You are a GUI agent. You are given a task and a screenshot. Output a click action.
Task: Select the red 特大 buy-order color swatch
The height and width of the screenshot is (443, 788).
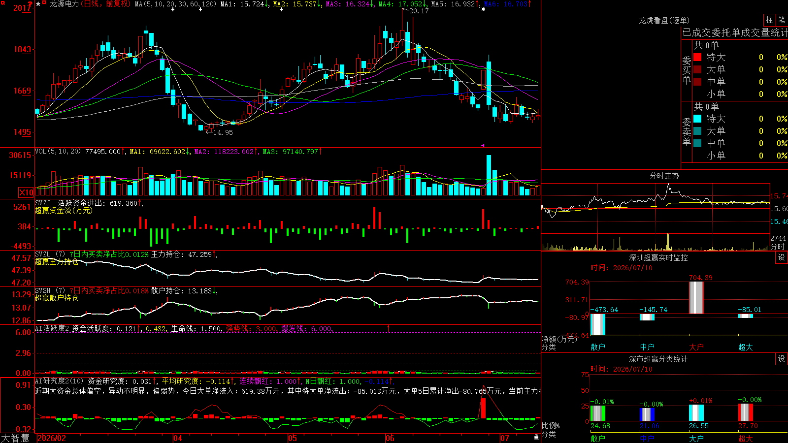pyautogui.click(x=697, y=57)
